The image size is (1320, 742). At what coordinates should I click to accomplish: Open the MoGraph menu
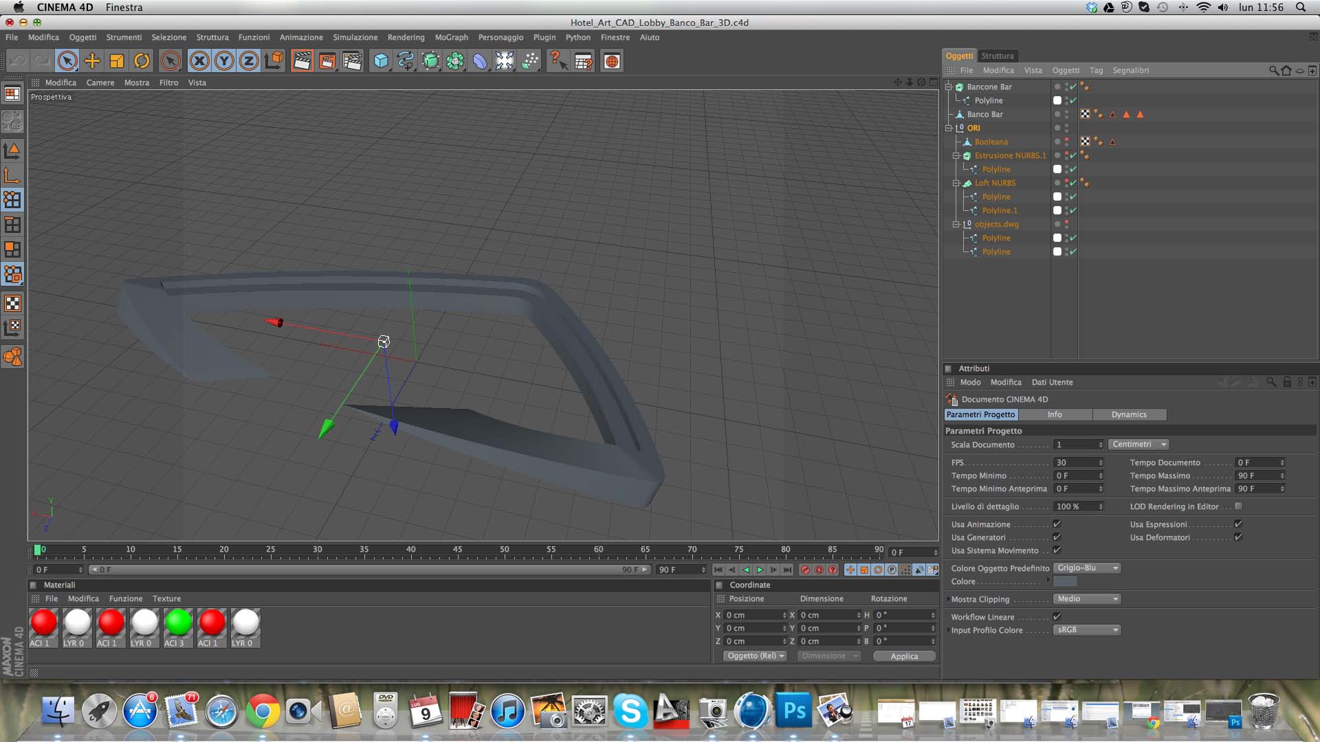pos(451,37)
